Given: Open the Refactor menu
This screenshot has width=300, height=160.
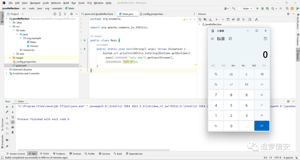Looking at the screenshot, I should 56,3.
